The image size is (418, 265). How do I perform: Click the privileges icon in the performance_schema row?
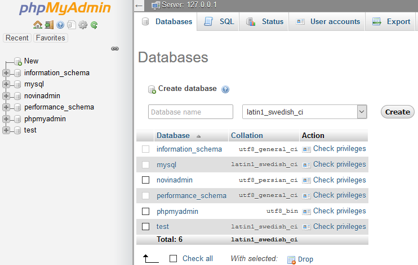(306, 196)
